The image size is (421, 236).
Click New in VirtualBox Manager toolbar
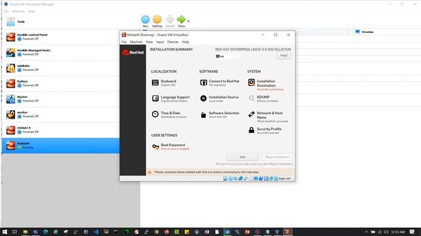point(145,22)
